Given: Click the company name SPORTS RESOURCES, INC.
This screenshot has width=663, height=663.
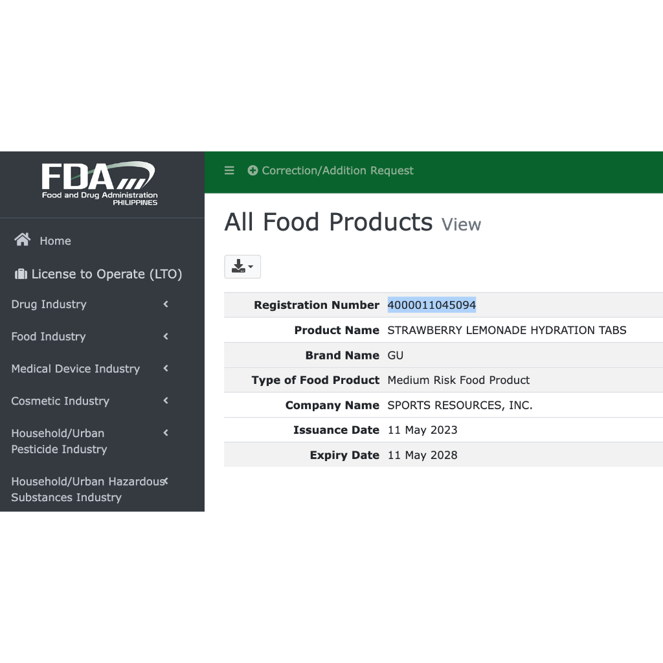Looking at the screenshot, I should click(460, 405).
